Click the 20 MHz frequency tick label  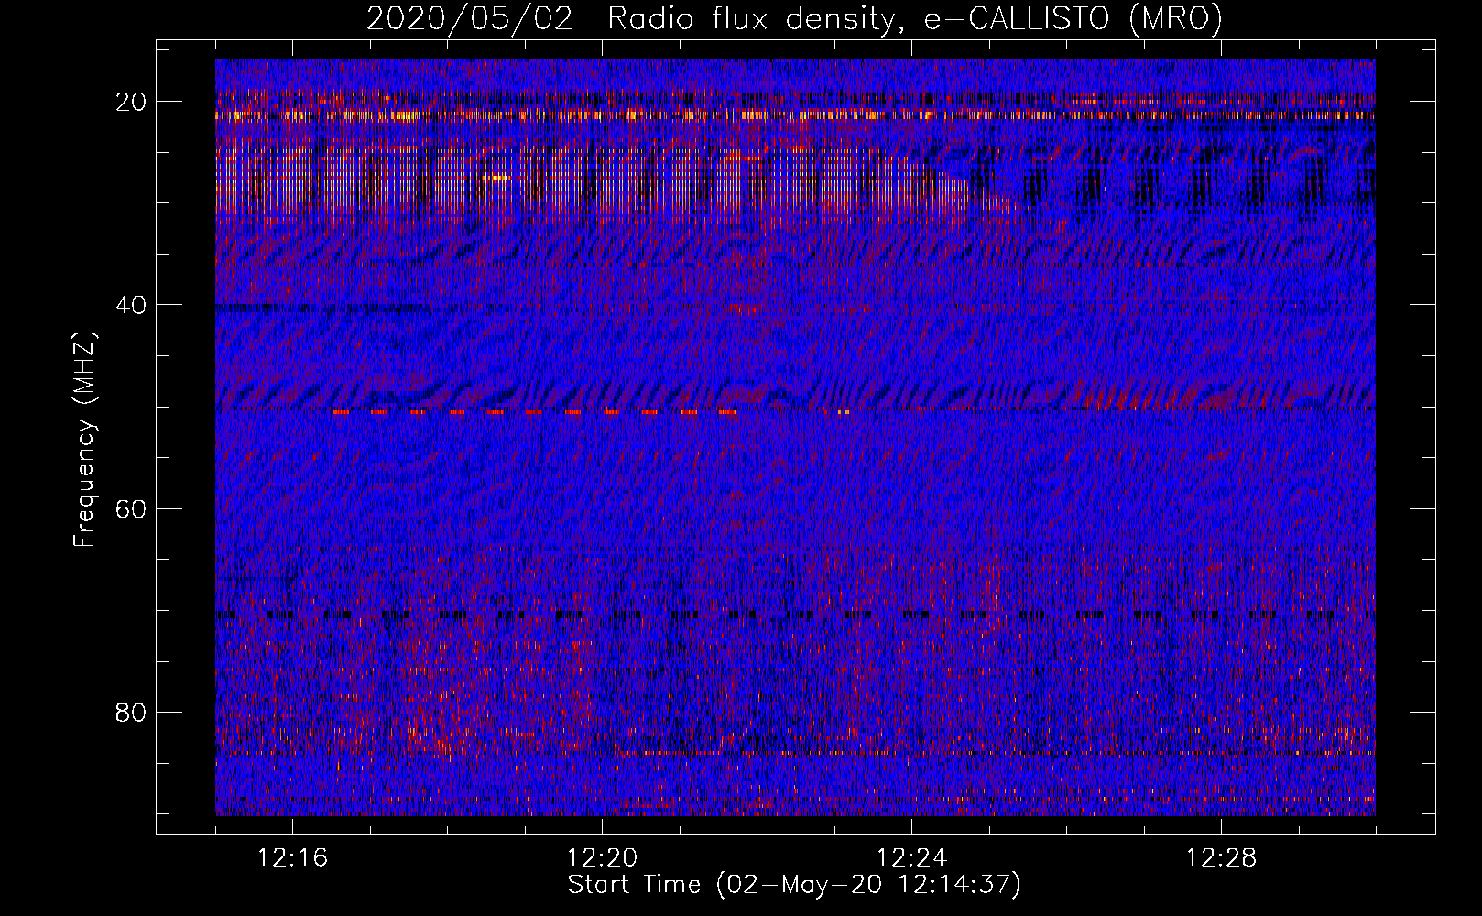[x=131, y=102]
